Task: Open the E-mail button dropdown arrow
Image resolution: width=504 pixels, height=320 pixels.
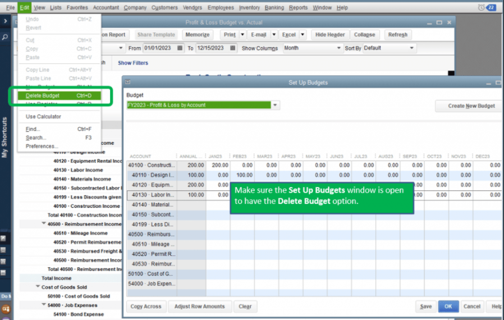Action: click(x=274, y=35)
